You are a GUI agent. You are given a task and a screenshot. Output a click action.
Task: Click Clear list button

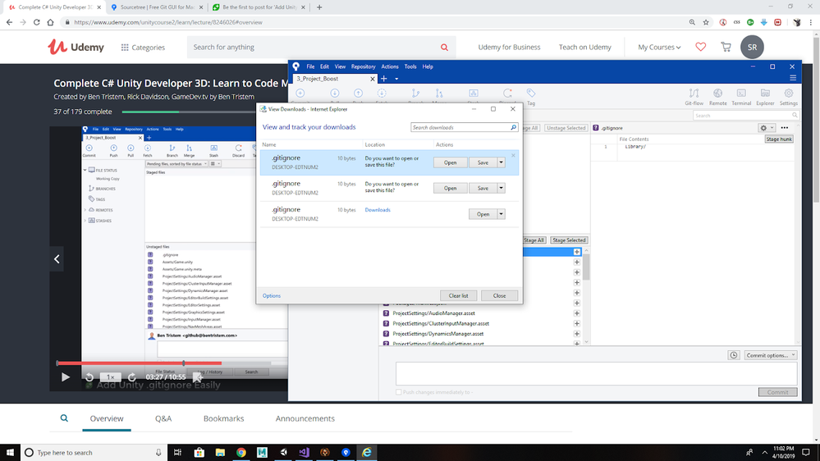[458, 295]
